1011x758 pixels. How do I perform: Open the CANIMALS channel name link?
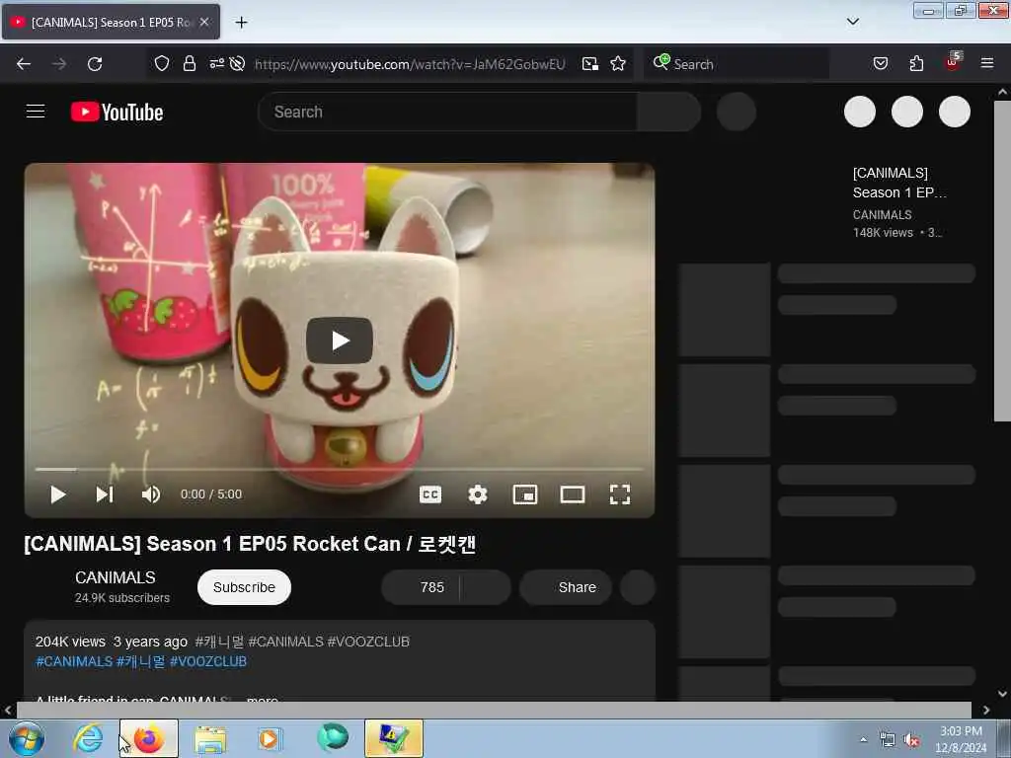[116, 577]
